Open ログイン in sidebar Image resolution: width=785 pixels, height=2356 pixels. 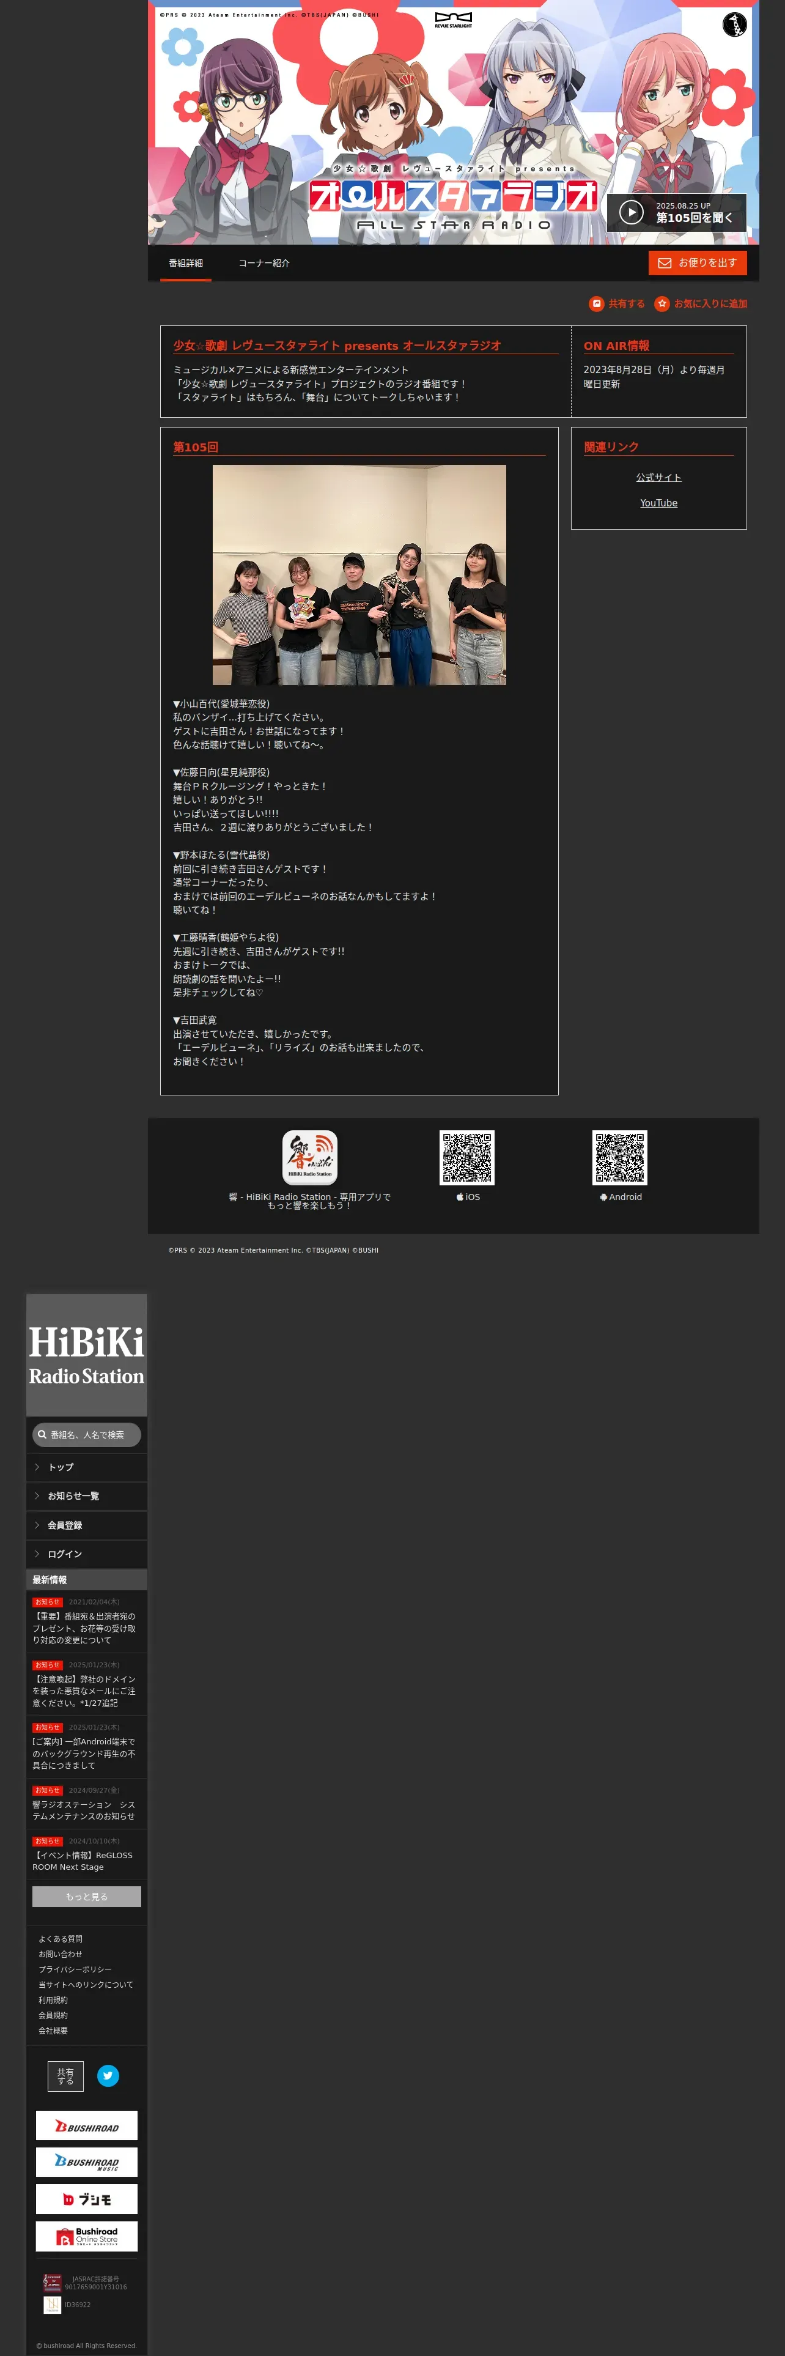[87, 1554]
